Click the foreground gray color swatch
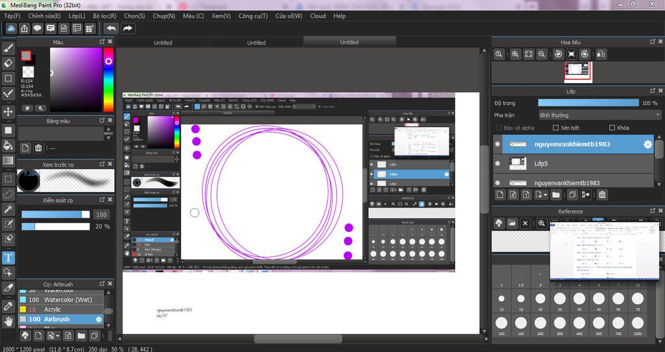This screenshot has width=665, height=352. pos(26,56)
